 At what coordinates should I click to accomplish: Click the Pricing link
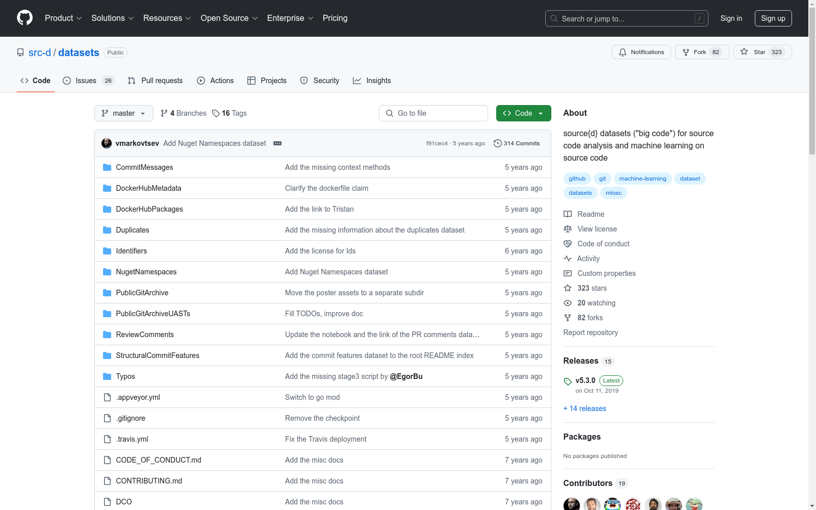coord(335,18)
